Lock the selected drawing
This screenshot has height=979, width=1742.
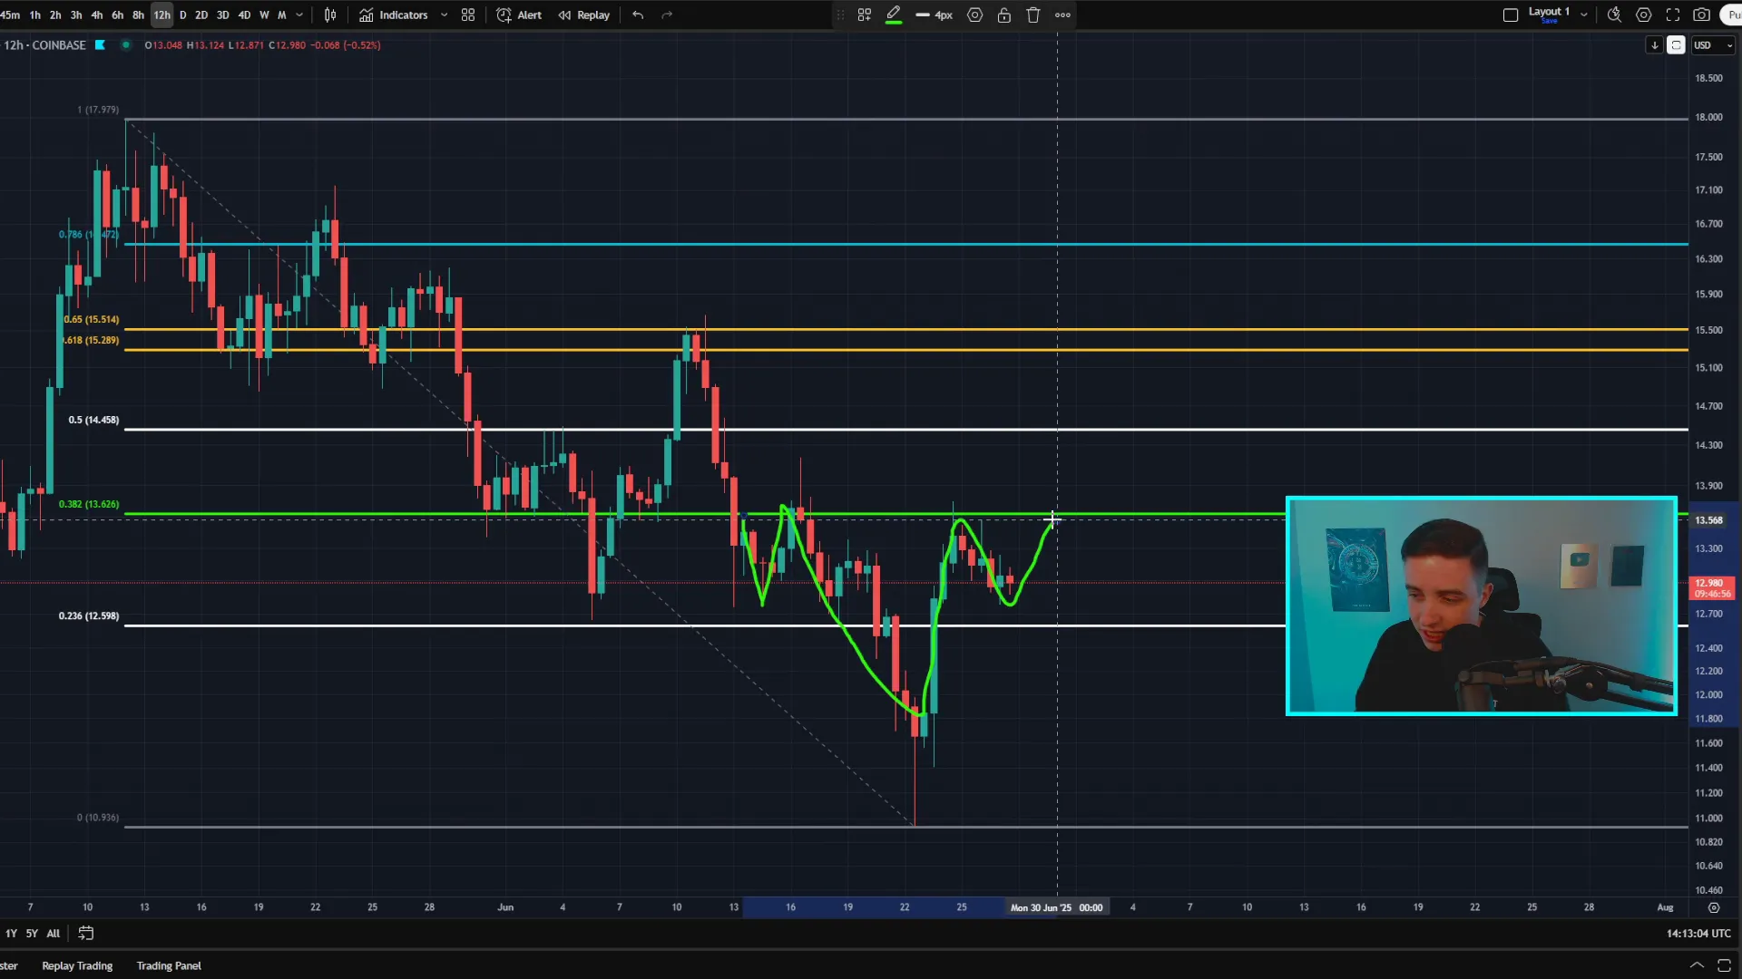[x=1004, y=15]
